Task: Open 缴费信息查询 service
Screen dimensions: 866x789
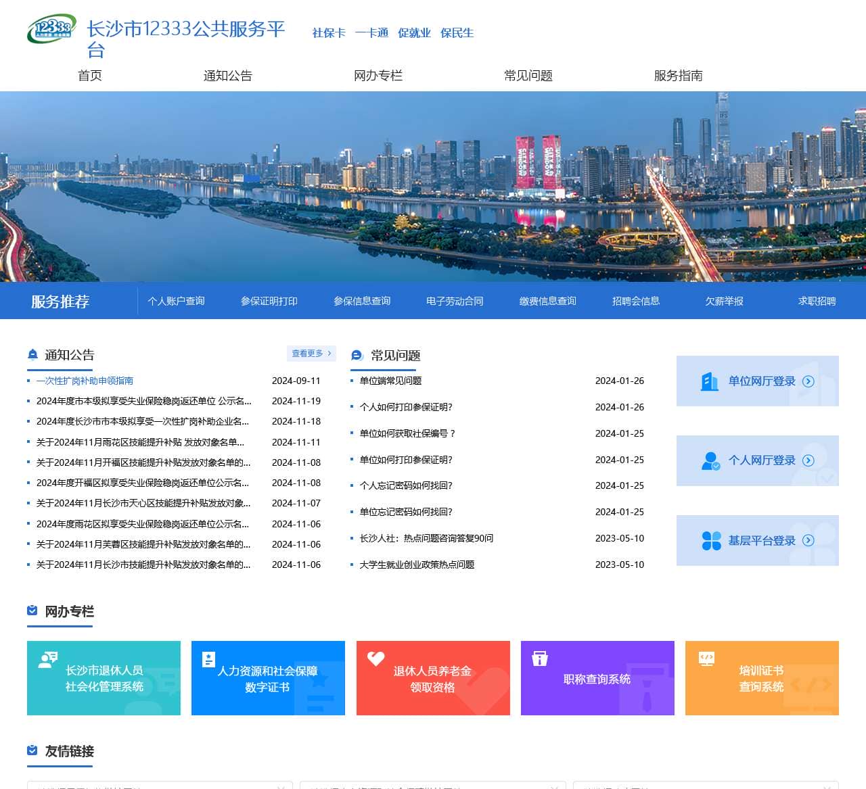Action: (x=548, y=301)
